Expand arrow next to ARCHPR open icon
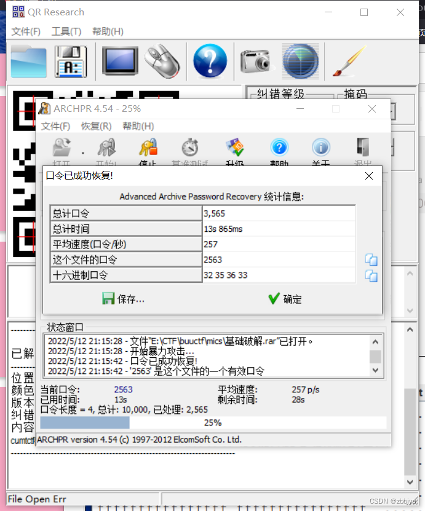 tap(83, 153)
